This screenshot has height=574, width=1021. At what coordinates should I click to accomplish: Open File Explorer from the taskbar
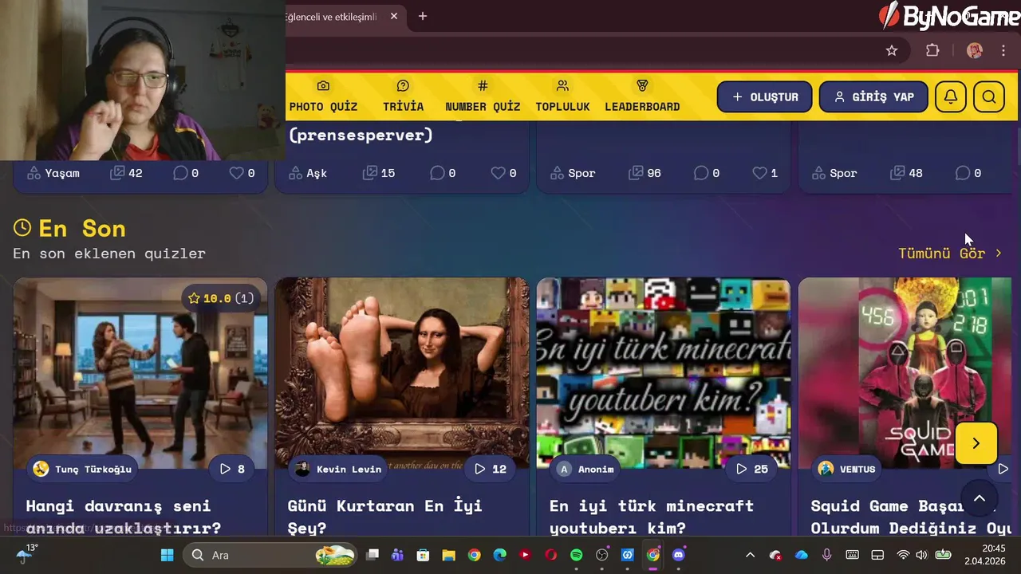point(448,555)
